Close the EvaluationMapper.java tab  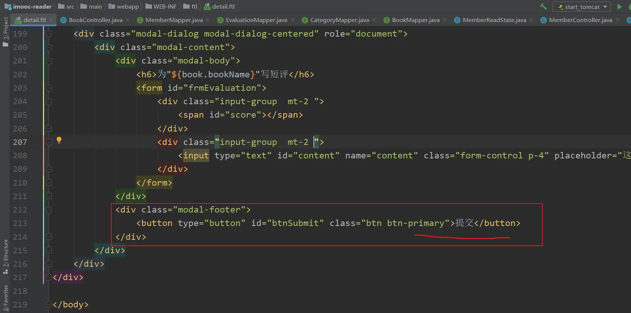[x=292, y=20]
